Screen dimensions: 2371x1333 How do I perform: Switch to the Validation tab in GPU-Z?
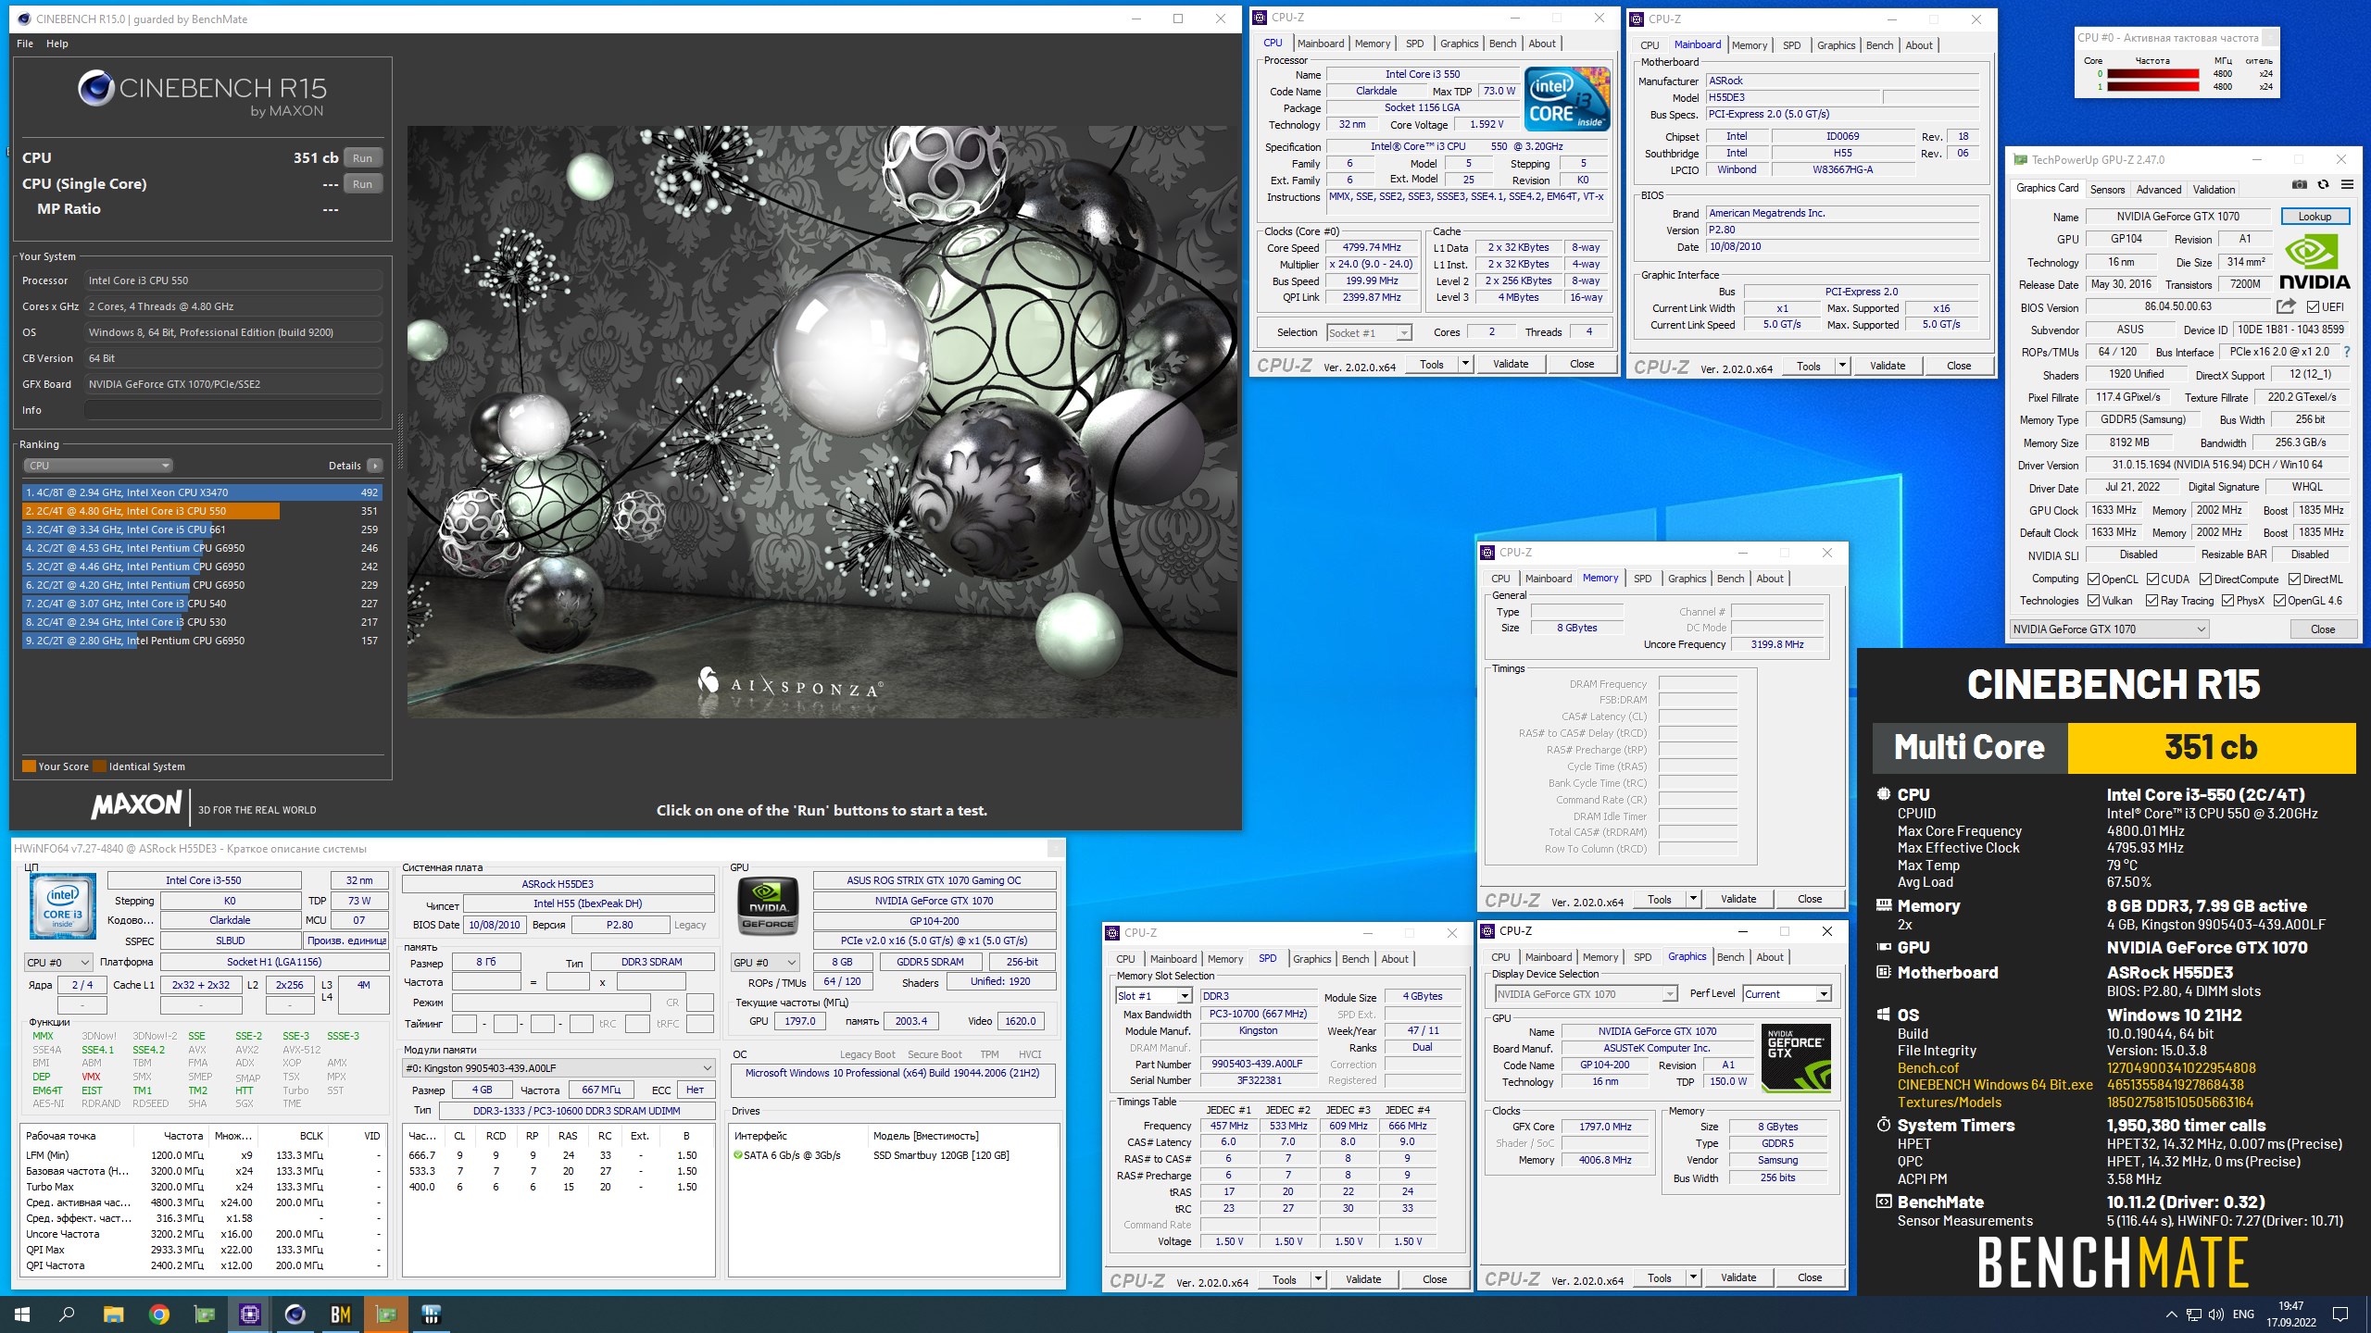(x=2214, y=190)
